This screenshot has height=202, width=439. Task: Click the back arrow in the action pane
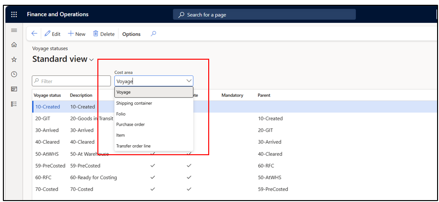[34, 34]
